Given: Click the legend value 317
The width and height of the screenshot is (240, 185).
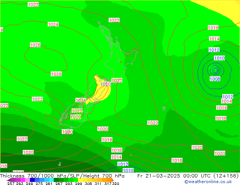Looking at the screenshot, I should (108, 183).
